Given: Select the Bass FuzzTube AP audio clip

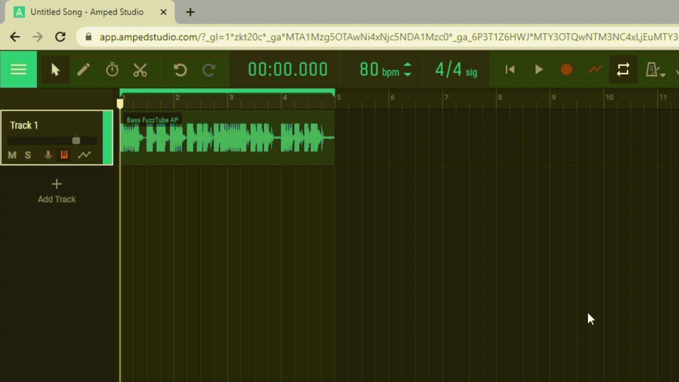Looking at the screenshot, I should pos(226,138).
